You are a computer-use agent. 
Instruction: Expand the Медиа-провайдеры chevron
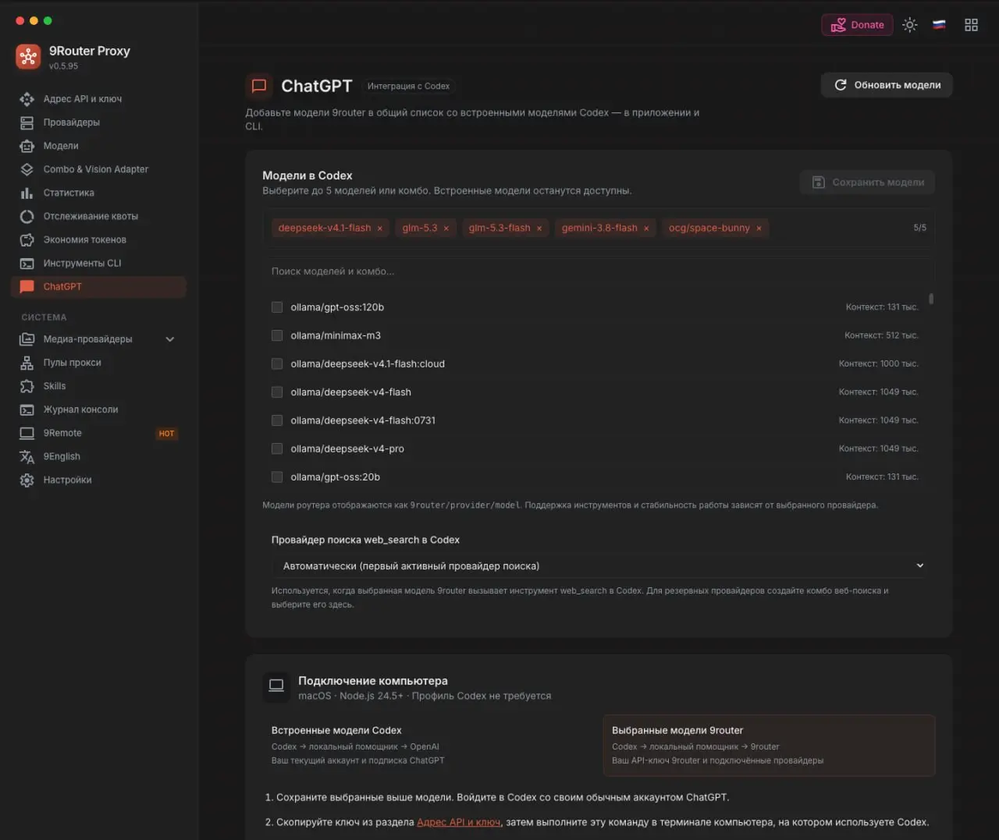tap(170, 339)
